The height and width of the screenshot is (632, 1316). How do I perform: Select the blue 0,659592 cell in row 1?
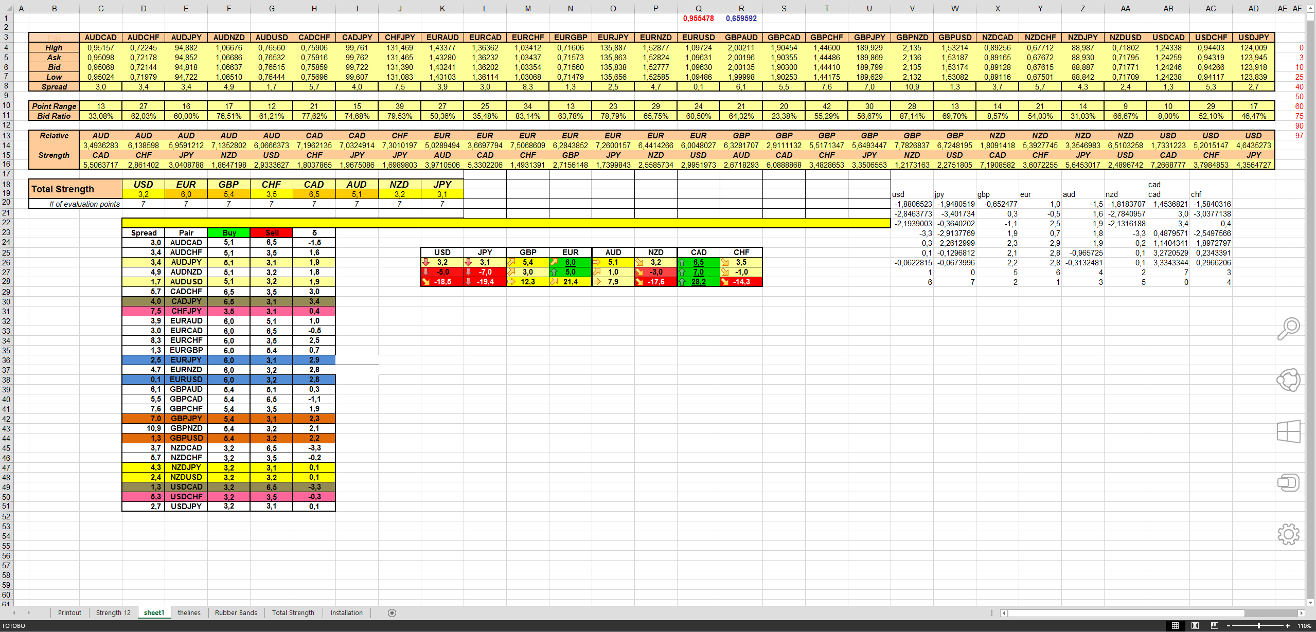tap(741, 18)
